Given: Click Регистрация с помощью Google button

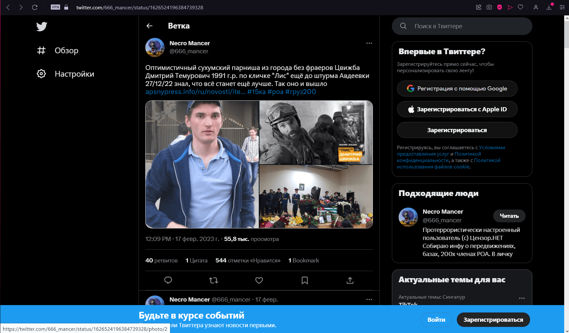Looking at the screenshot, I should click(457, 89).
